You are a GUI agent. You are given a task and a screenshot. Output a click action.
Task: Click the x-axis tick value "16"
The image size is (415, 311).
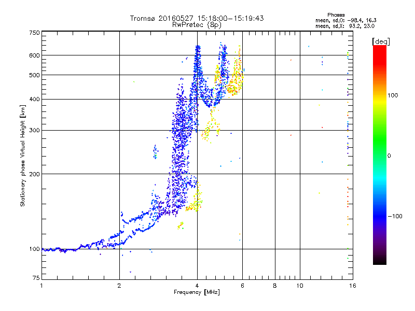pyautogui.click(x=353, y=286)
